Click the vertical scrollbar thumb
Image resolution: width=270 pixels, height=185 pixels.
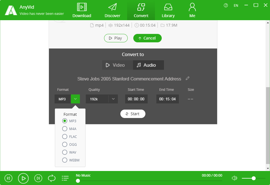pos(268,126)
